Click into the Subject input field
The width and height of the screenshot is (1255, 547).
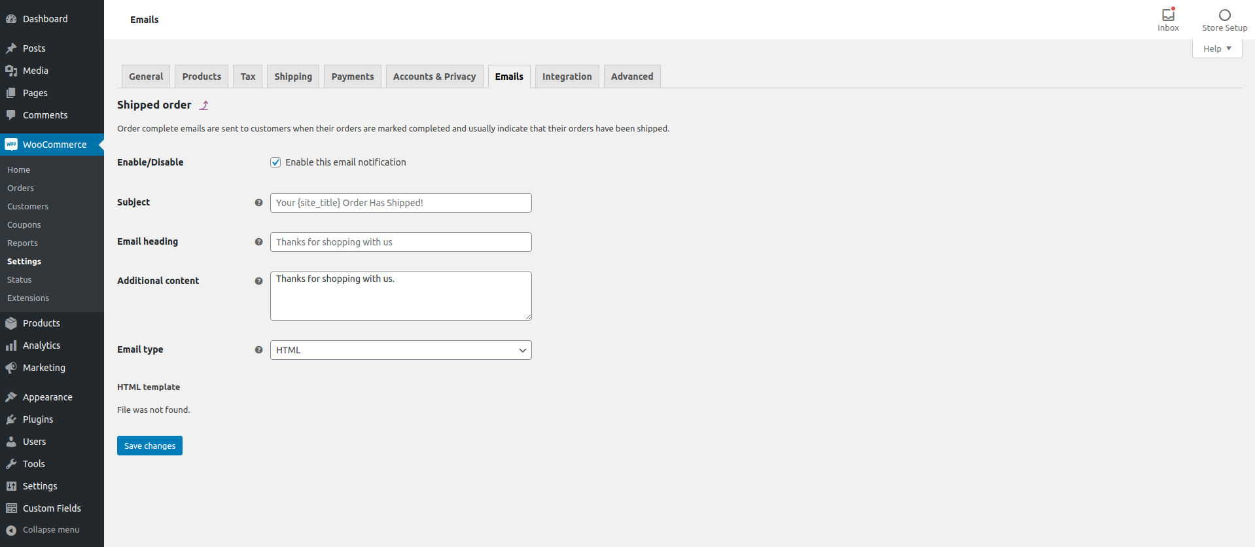pyautogui.click(x=401, y=203)
